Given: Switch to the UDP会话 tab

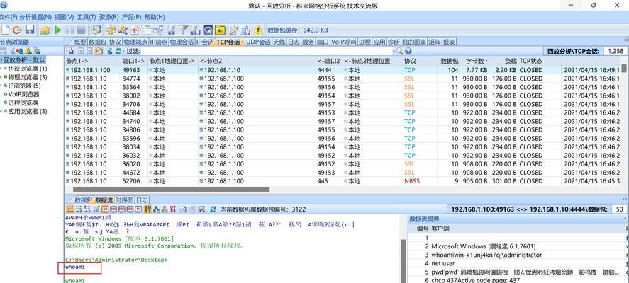Looking at the screenshot, I should [258, 42].
